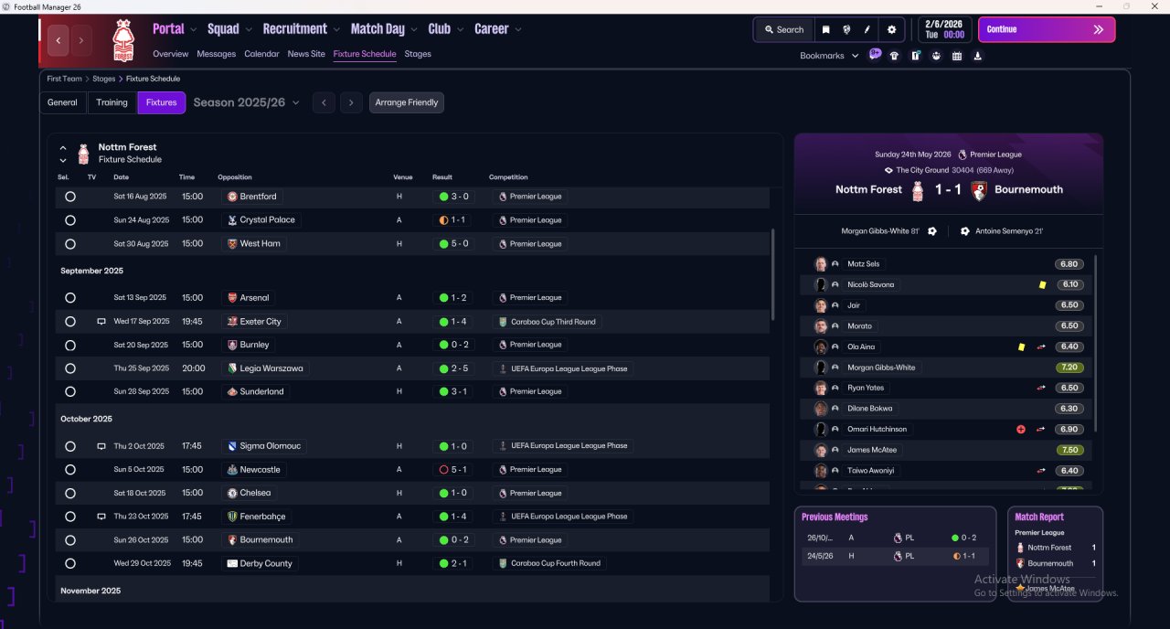Switch to the Overview tab
The height and width of the screenshot is (629, 1170).
pyautogui.click(x=171, y=54)
